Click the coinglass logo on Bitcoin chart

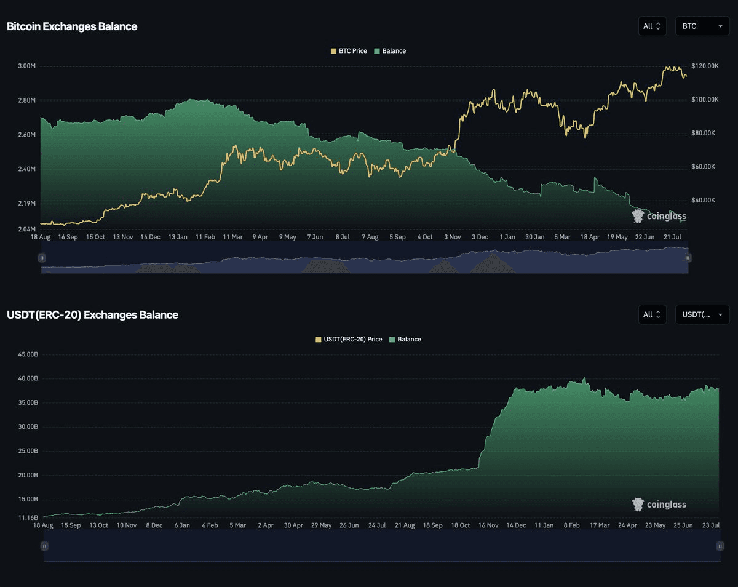(659, 216)
